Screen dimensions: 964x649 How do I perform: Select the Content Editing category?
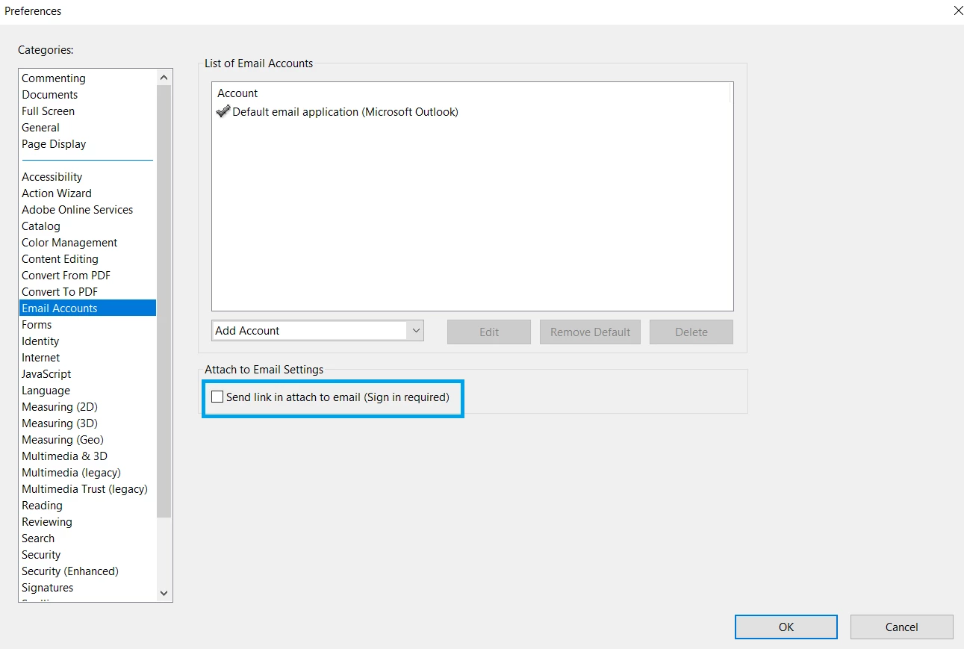tap(60, 259)
